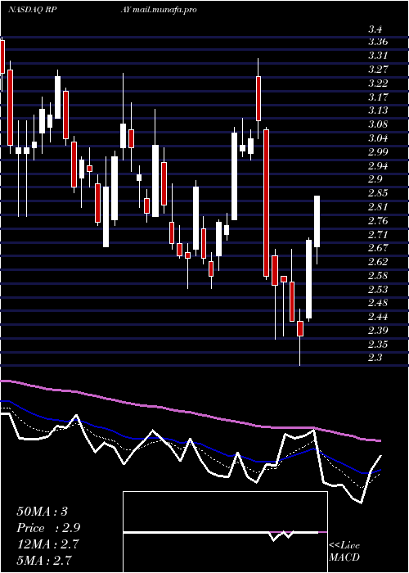
Task: Click the 2.35 price axis label
Action: pyautogui.click(x=378, y=345)
